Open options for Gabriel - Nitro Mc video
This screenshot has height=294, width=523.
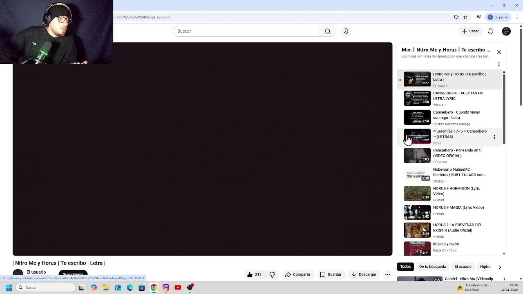pos(504,279)
